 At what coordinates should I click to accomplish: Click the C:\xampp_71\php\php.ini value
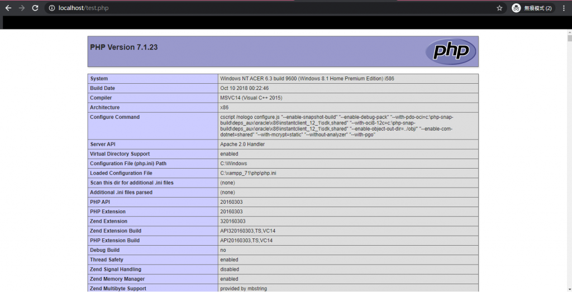pos(248,173)
